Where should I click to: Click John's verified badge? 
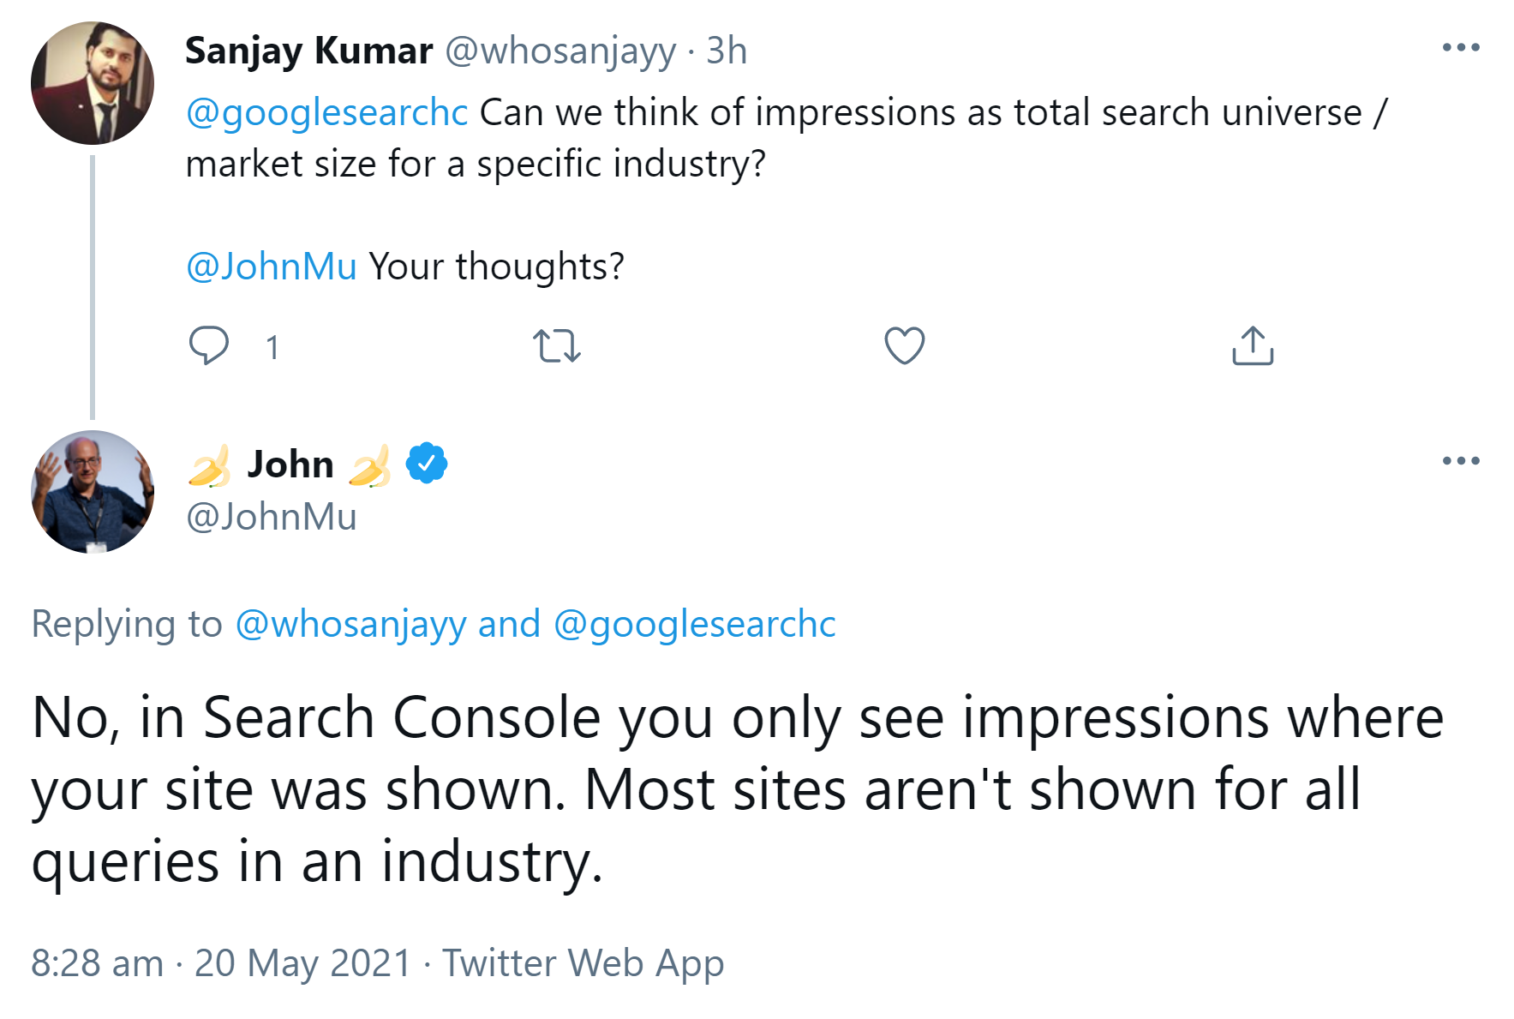[426, 463]
